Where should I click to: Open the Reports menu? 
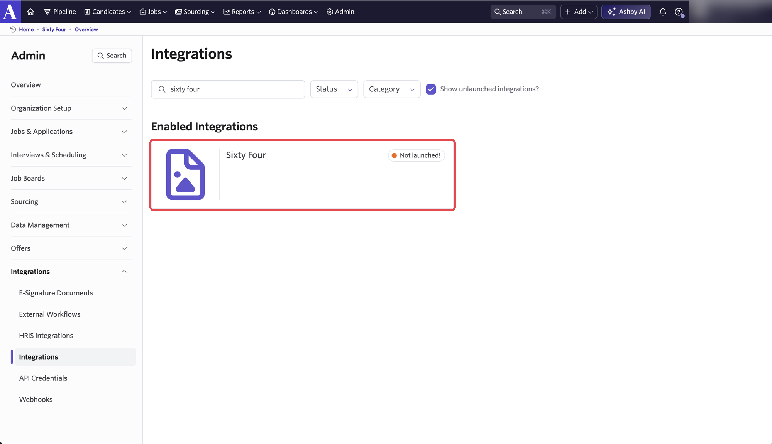242,12
